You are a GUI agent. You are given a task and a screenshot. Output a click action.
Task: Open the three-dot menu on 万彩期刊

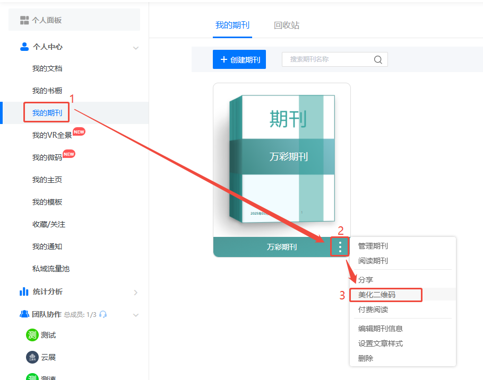tap(340, 246)
